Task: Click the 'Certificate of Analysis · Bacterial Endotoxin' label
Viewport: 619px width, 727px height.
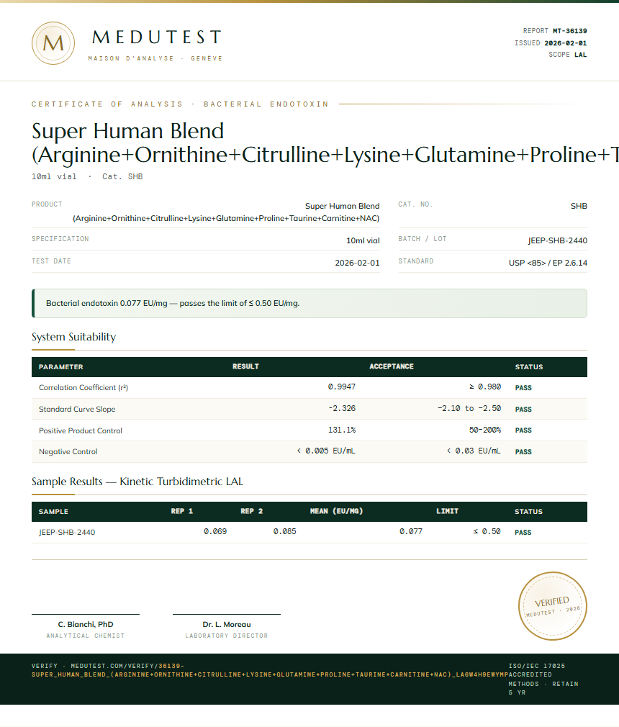Action: [x=180, y=104]
